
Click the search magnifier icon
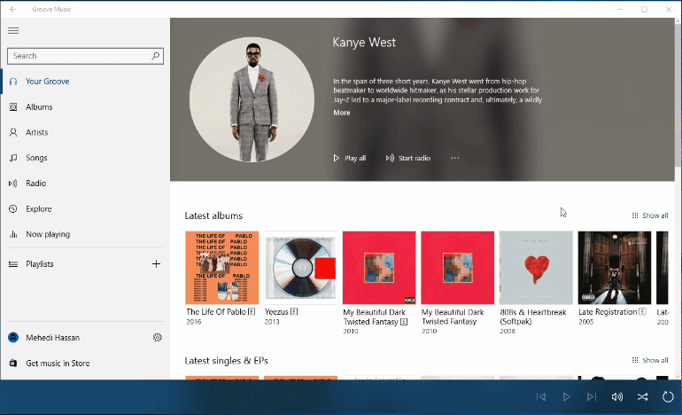pyautogui.click(x=155, y=56)
